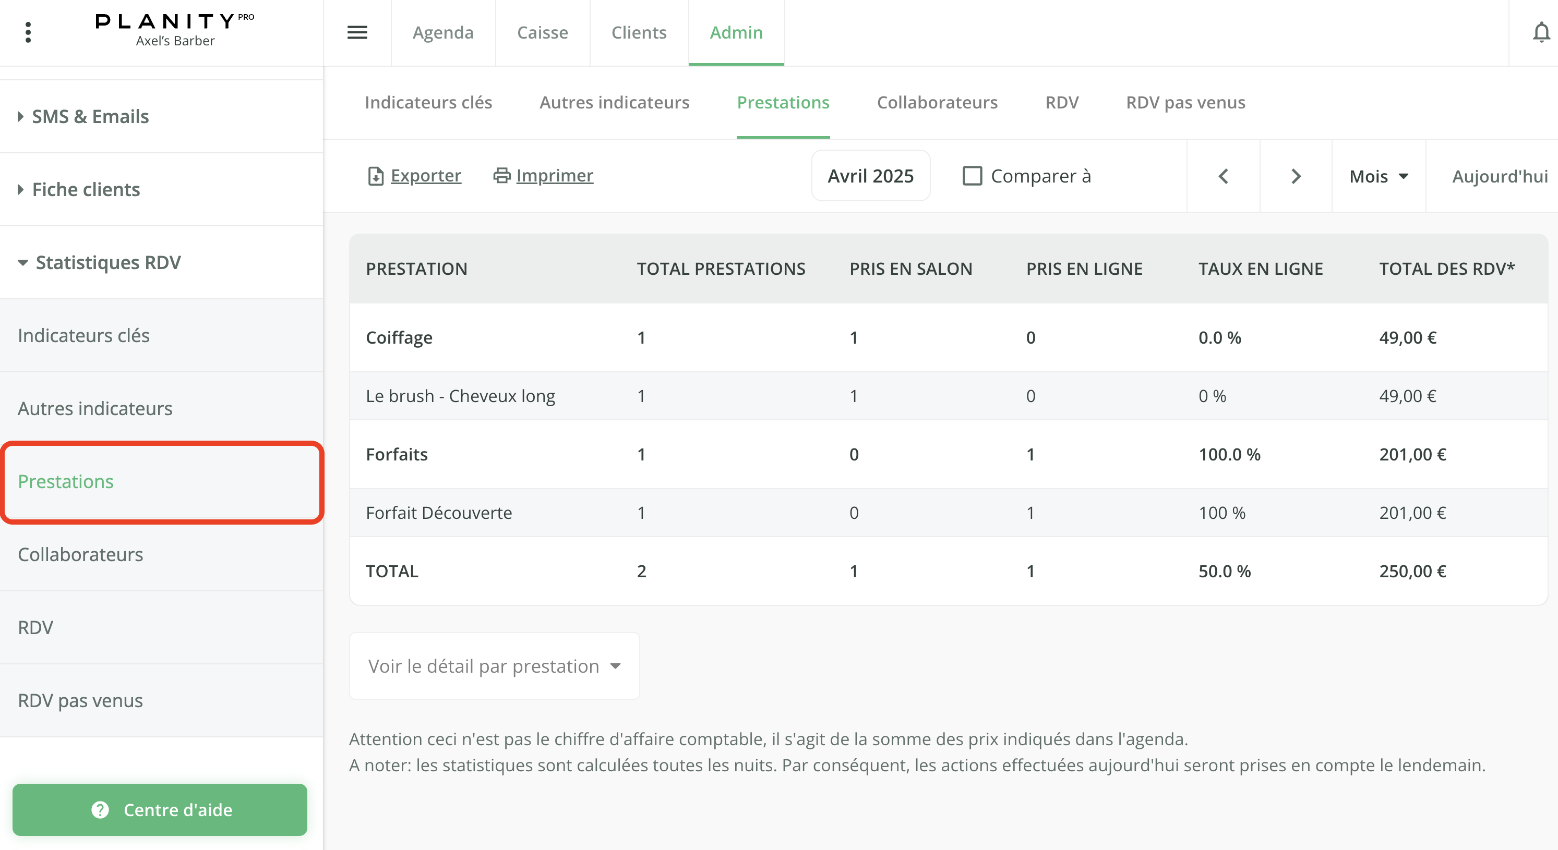The image size is (1558, 850).
Task: Go to next month arrow
Action: (x=1296, y=176)
